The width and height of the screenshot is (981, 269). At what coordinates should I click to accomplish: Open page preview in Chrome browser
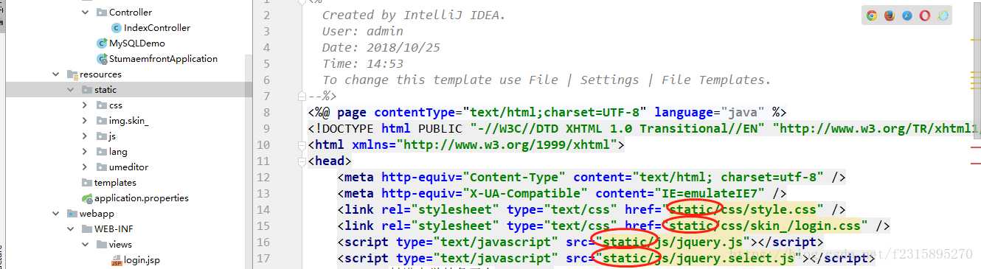tap(872, 15)
